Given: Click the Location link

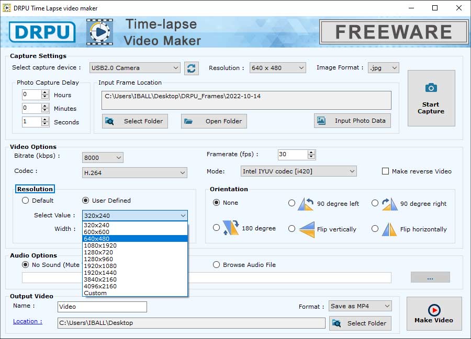Looking at the screenshot, I should click(27, 321).
